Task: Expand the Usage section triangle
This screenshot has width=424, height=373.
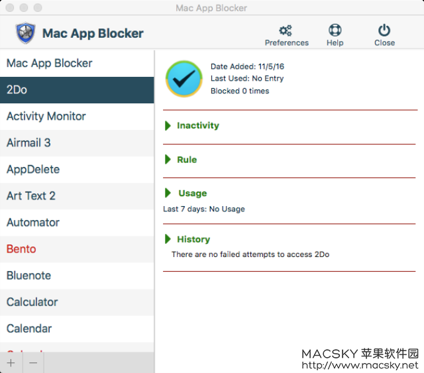Action: (x=168, y=193)
